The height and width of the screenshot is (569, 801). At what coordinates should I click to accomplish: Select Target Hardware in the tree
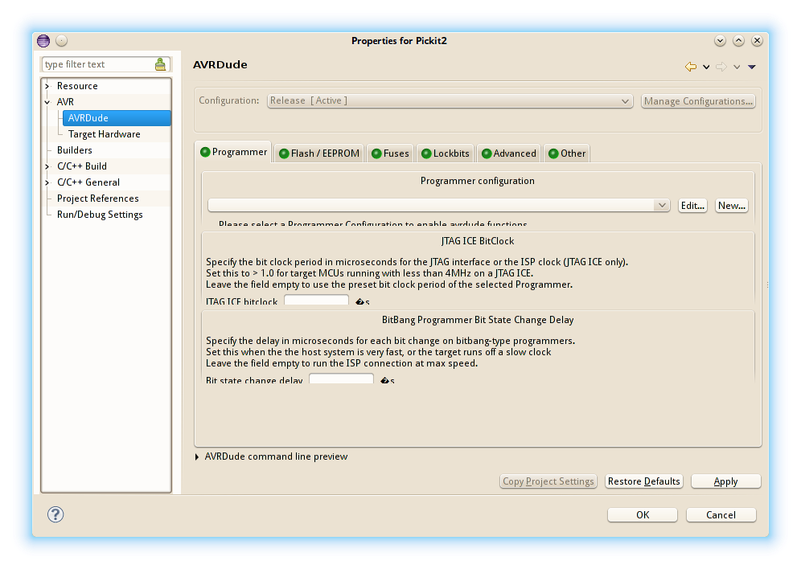point(105,134)
